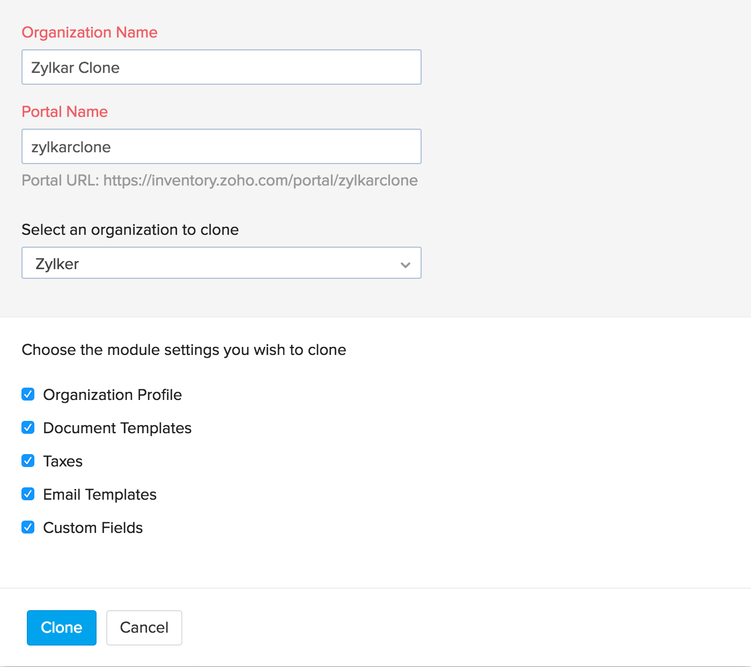
Task: Click the Organization Profile label
Action: tap(112, 395)
